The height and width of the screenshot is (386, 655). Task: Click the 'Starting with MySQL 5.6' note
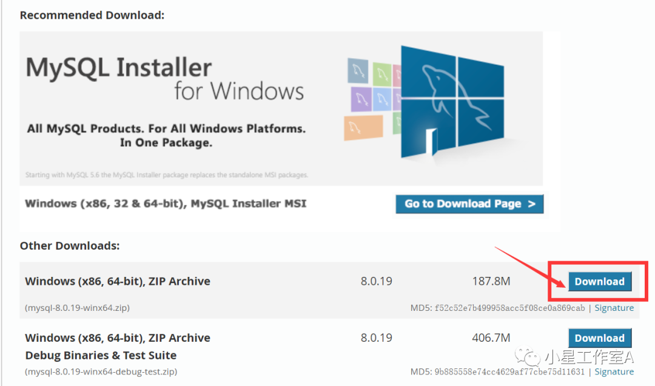167,175
